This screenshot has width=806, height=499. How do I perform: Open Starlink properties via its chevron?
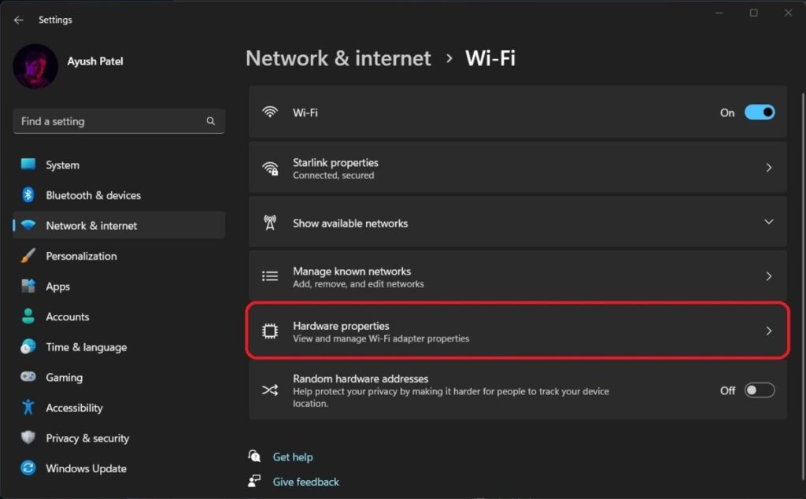[x=767, y=168]
